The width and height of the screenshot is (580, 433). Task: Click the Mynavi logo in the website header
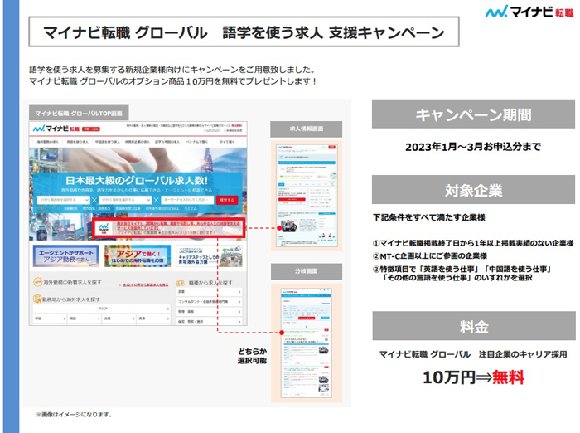[x=56, y=129]
